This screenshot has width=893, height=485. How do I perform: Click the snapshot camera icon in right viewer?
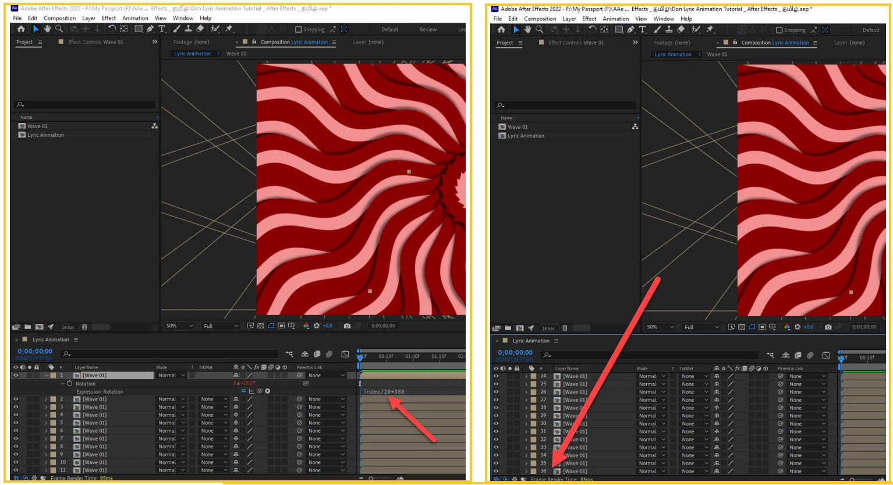click(828, 327)
